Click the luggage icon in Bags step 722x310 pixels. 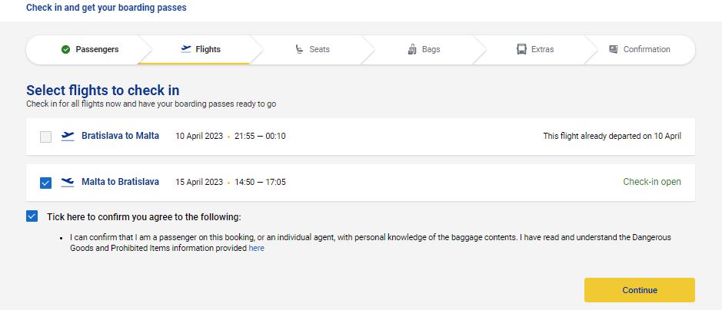tap(412, 50)
